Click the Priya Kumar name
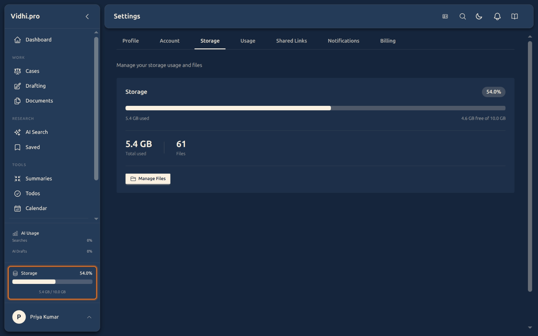 44,317
